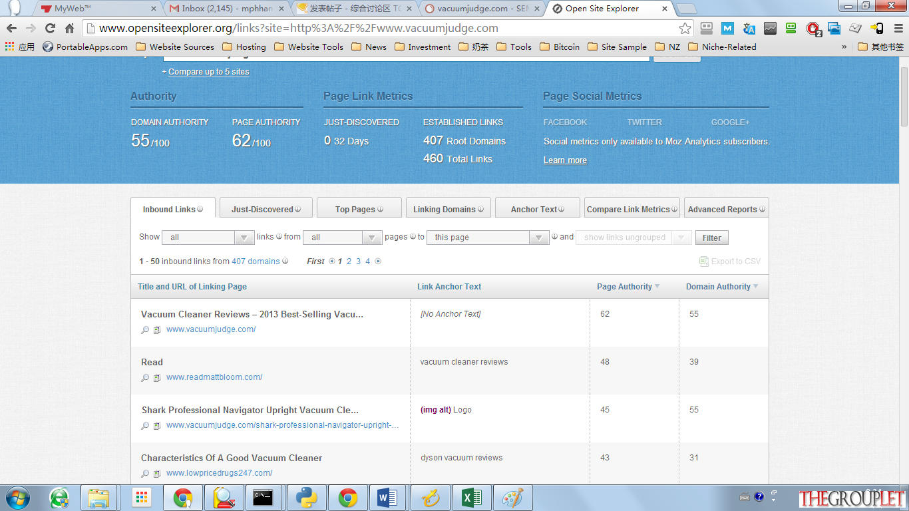
Task: Sort by Domain Authority column
Action: 722,287
